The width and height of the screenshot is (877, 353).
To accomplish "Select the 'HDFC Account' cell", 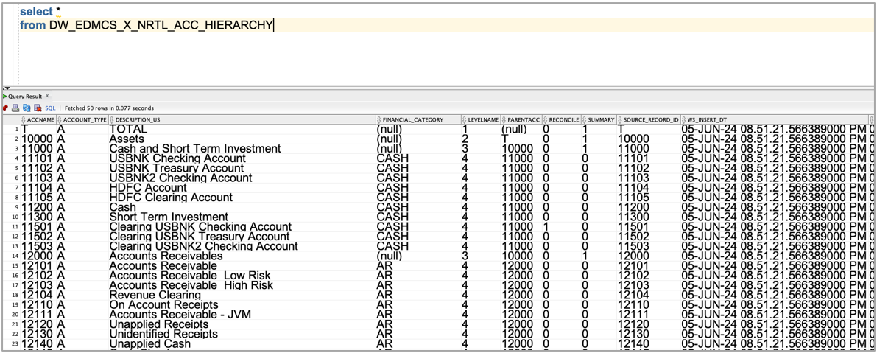I will 243,187.
